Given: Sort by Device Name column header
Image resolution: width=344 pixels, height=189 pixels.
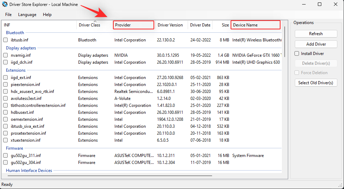Looking at the screenshot, I should (x=256, y=25).
